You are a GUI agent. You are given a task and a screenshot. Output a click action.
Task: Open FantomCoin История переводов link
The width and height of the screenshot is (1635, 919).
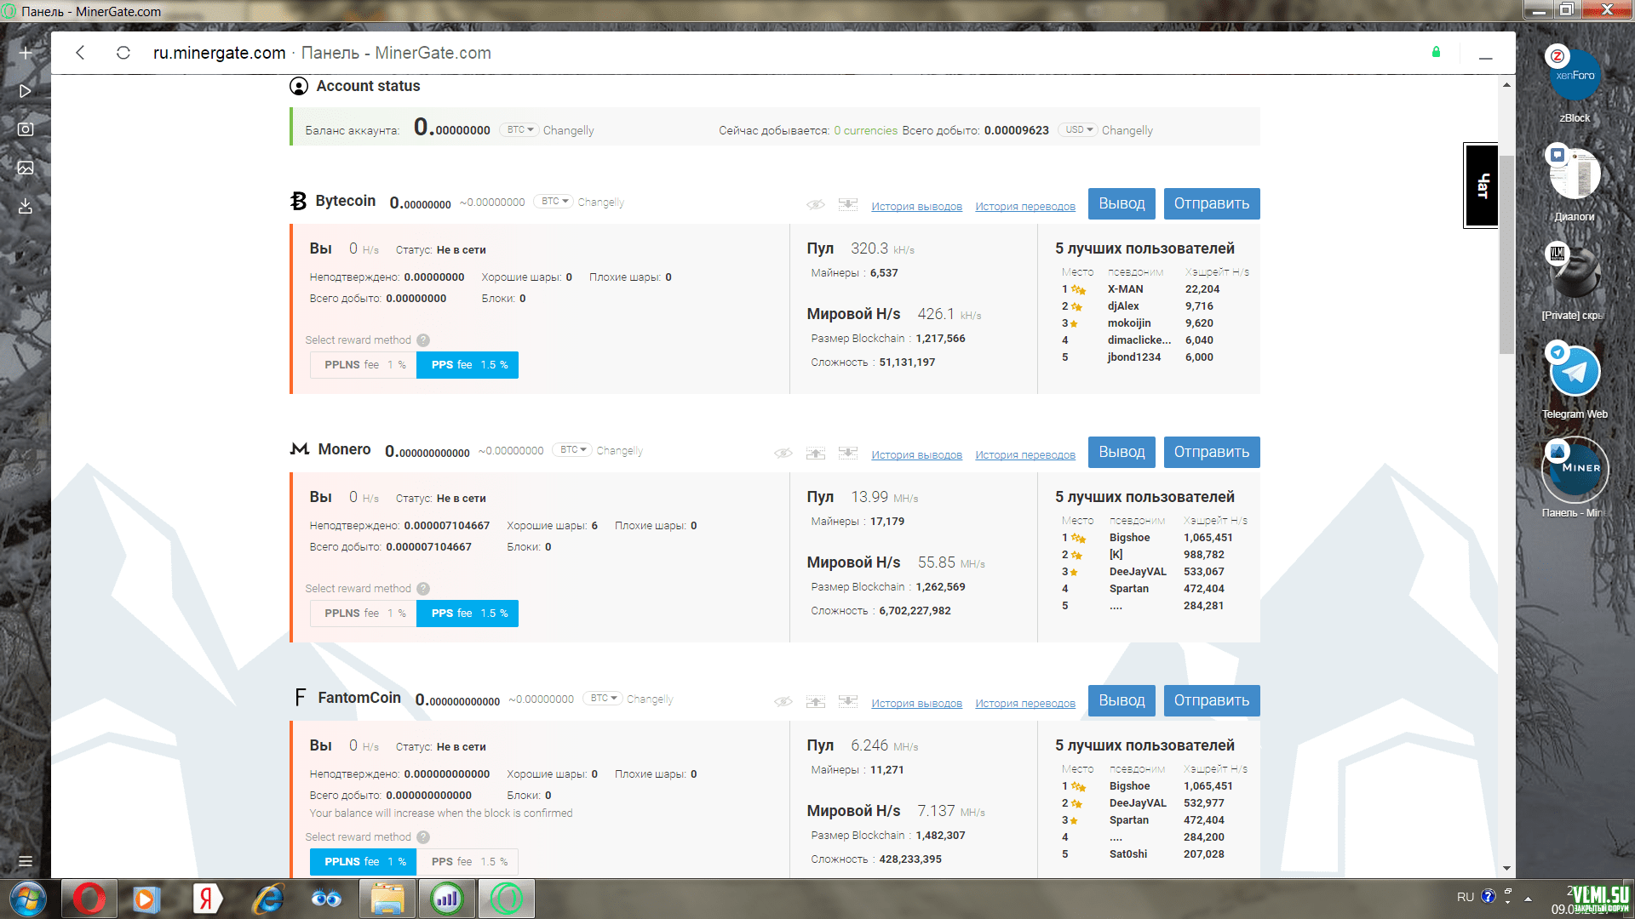coord(1025,704)
